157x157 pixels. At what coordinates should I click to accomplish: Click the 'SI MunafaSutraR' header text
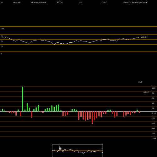coord(39,3)
